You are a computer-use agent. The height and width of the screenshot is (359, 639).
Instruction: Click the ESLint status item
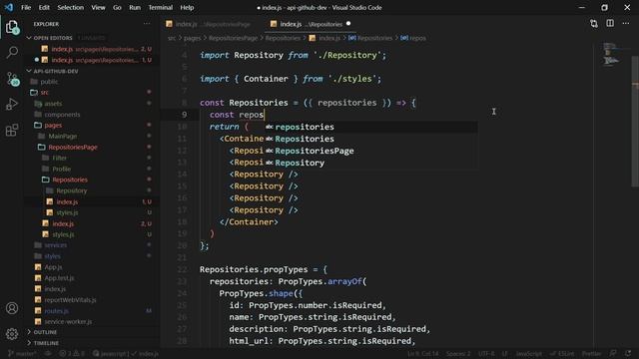pyautogui.click(x=561, y=353)
